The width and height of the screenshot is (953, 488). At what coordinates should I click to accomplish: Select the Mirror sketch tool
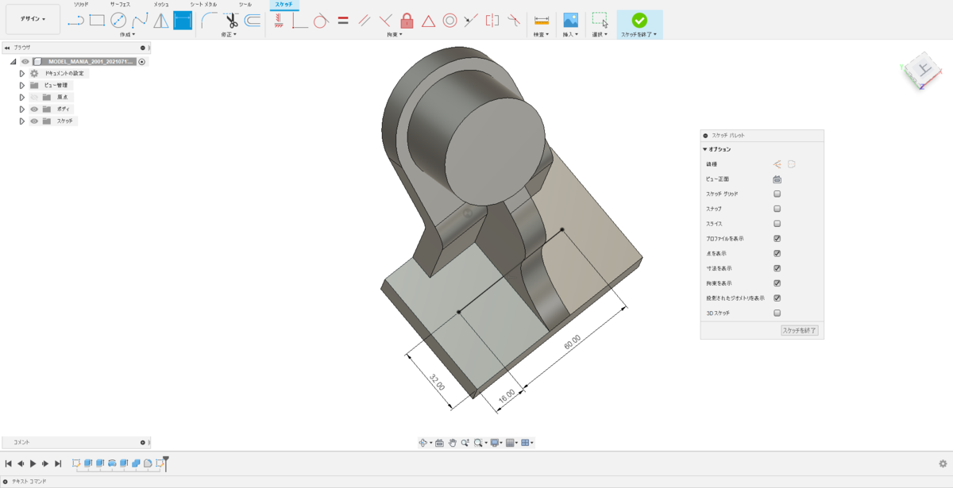tap(161, 21)
